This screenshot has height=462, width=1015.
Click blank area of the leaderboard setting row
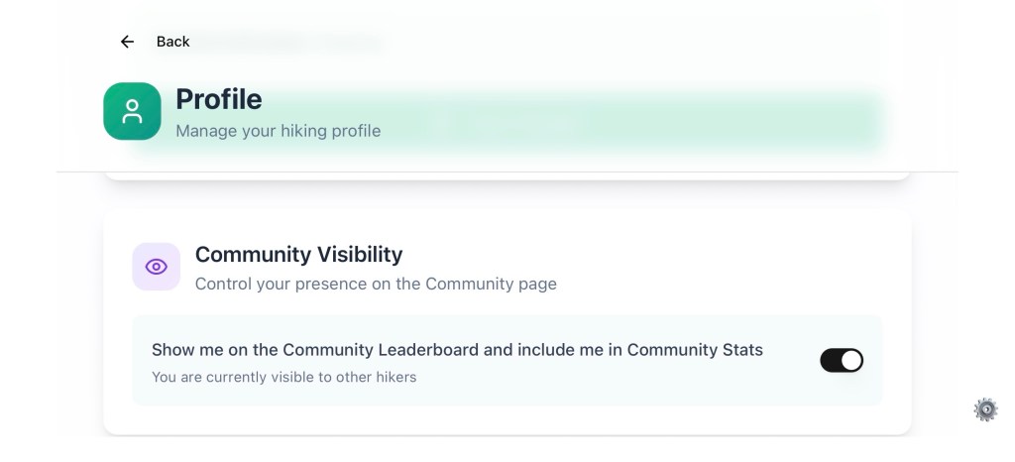pos(644,382)
